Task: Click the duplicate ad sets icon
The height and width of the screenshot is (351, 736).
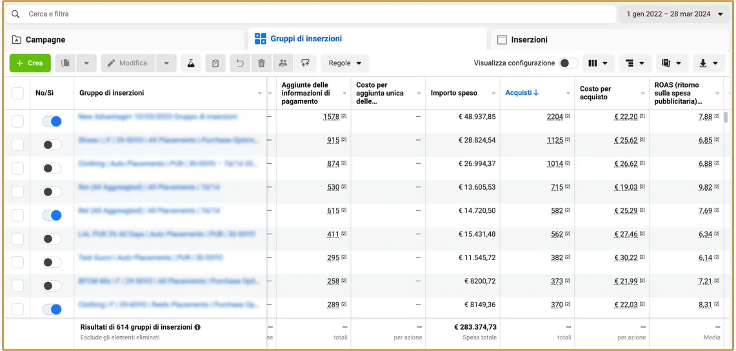Action: click(65, 63)
